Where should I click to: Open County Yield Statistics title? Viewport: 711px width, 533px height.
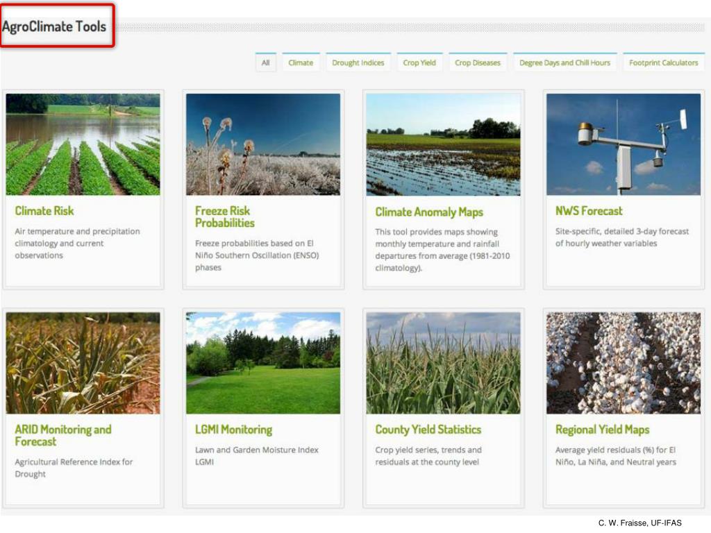click(x=428, y=429)
